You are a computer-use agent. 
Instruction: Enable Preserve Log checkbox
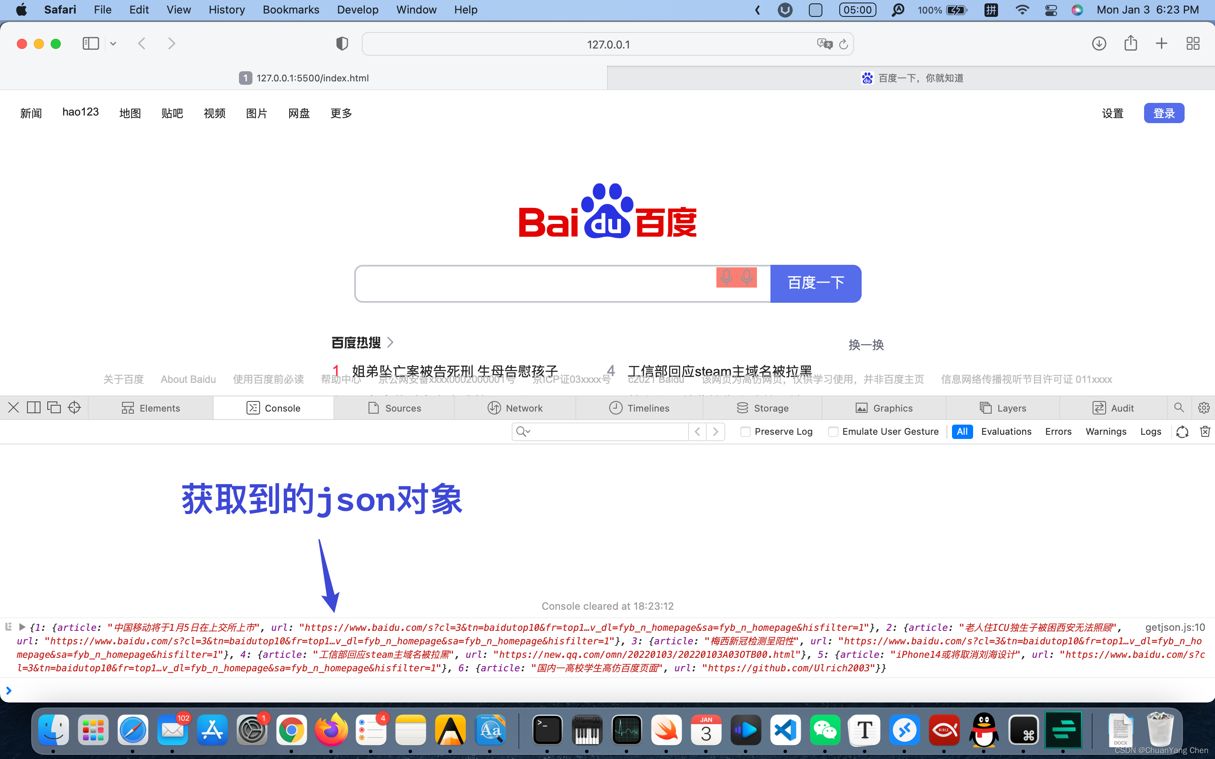pyautogui.click(x=745, y=432)
